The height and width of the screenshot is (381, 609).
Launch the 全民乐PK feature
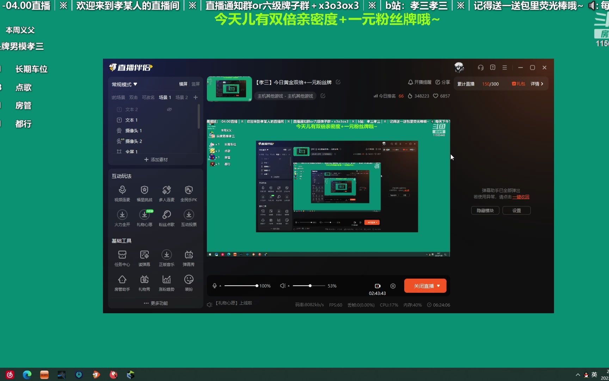point(189,193)
